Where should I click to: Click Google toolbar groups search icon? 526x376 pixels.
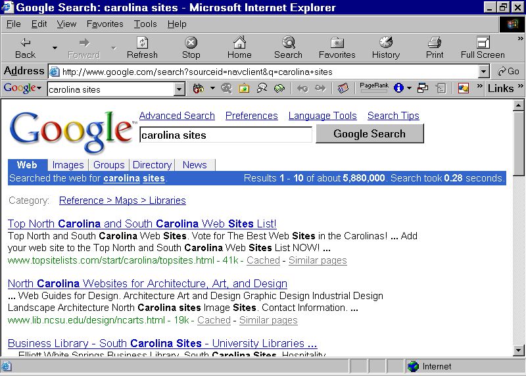[x=262, y=89]
